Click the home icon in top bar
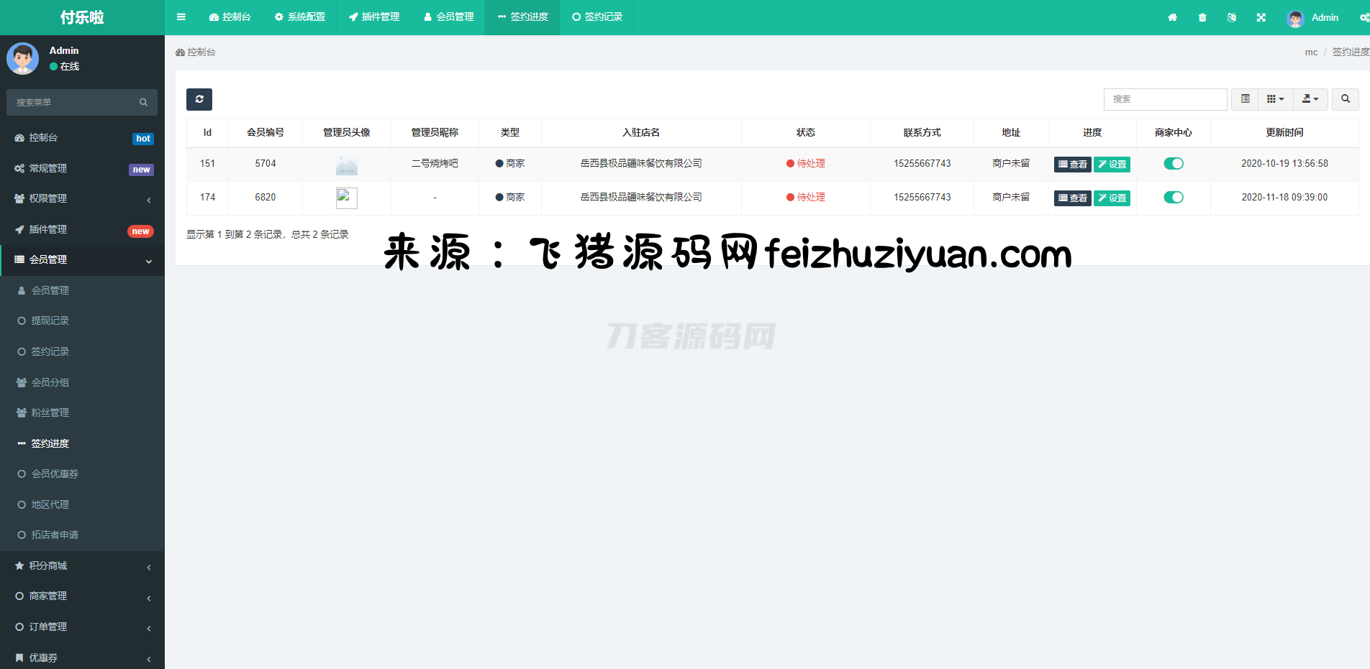 pos(1172,17)
